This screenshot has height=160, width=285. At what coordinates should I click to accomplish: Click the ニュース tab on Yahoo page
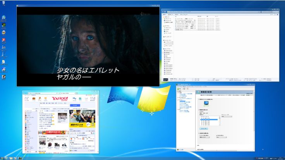[x=41, y=111]
